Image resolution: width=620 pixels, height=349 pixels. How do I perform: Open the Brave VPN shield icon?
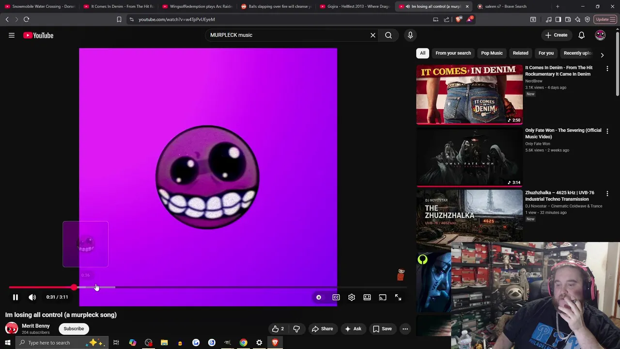587,19
